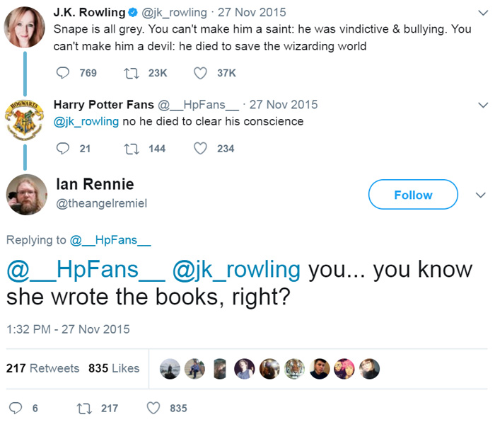Like J.K. Rowling's Snape tweet
This screenshot has width=495, height=422.
(x=200, y=72)
